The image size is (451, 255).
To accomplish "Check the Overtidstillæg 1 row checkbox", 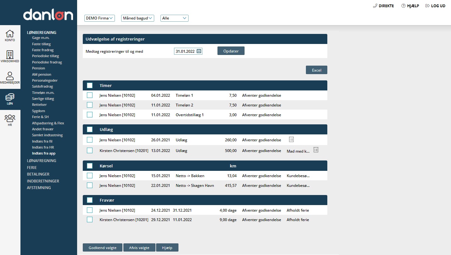I will 90,115.
